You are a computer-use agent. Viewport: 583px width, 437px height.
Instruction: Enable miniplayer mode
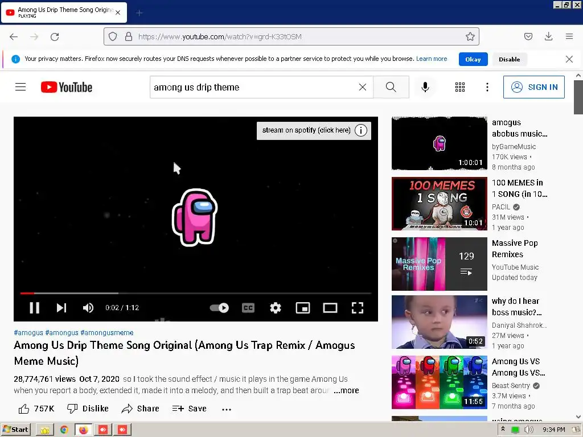coord(303,308)
